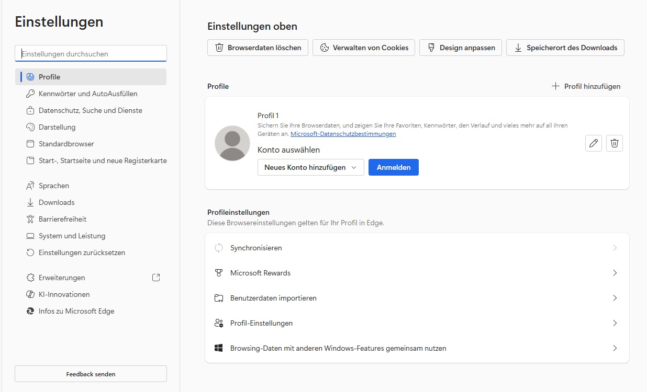Click the Microsoft Rewards trophy icon
The image size is (647, 392).
click(x=219, y=273)
